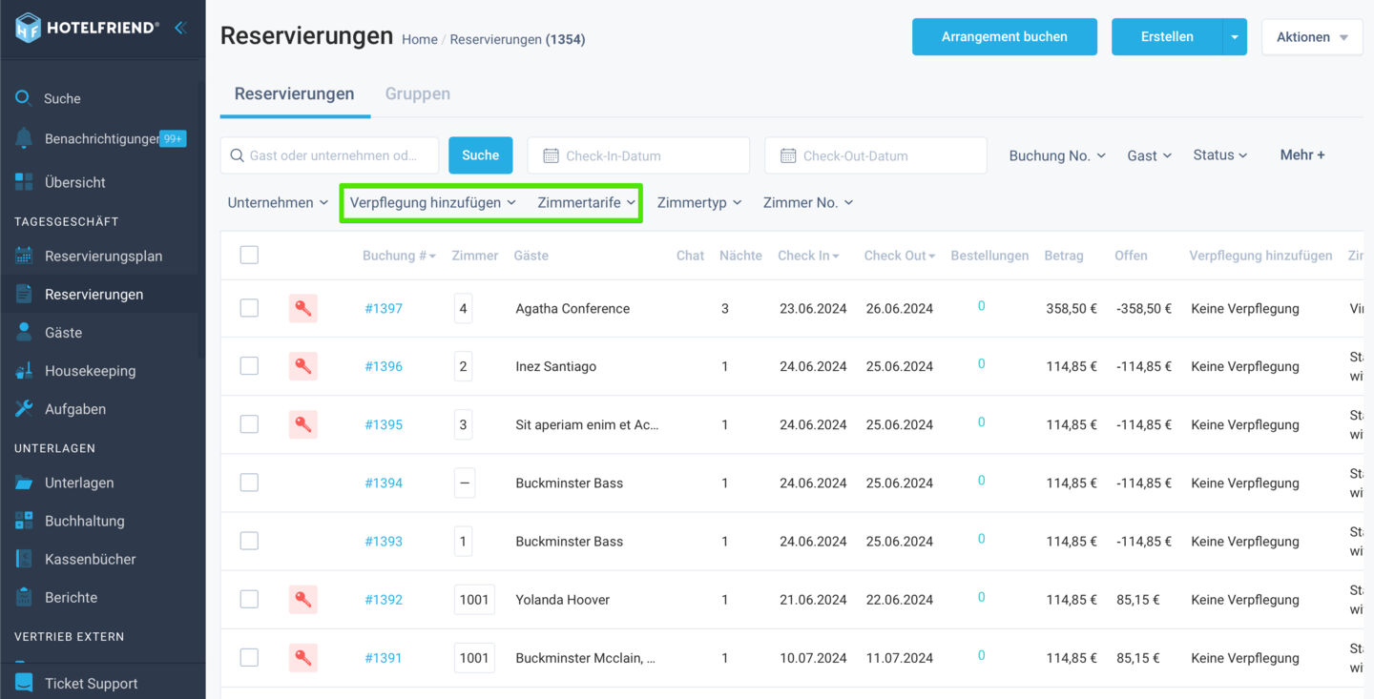
Task: Select checkbox for Yolanda Hoover row
Action: 249,599
